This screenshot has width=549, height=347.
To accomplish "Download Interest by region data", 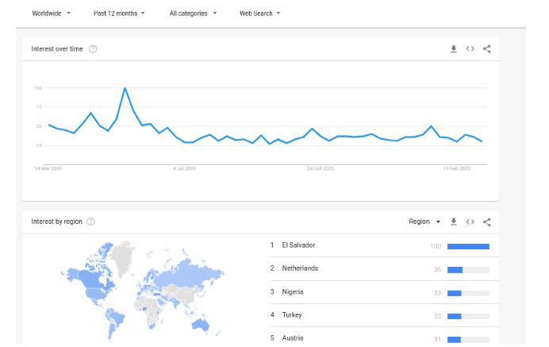I will (454, 222).
